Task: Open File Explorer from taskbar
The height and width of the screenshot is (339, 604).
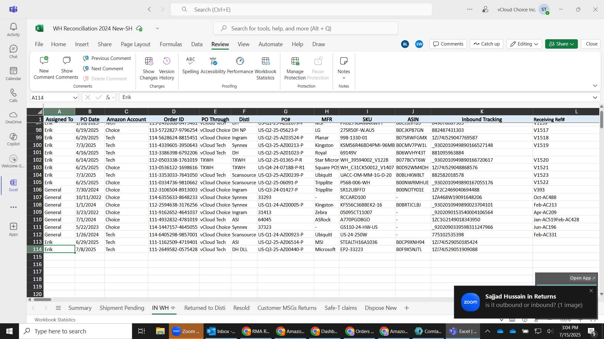Action: (160, 331)
